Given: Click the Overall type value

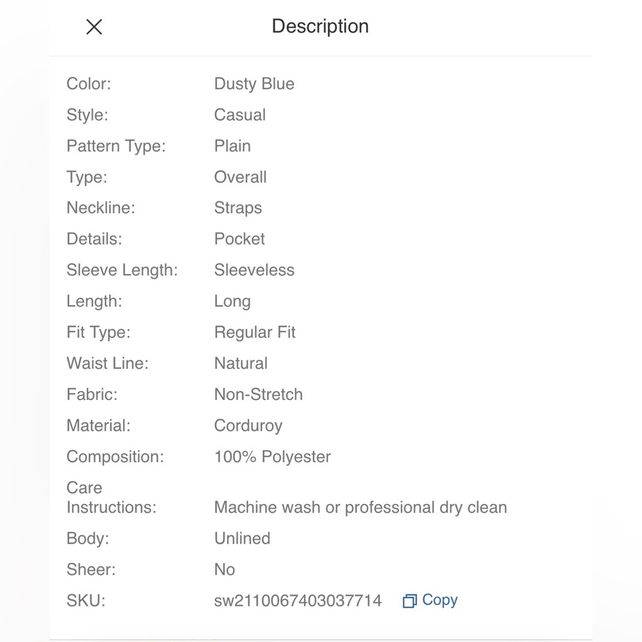Looking at the screenshot, I should coord(240,177).
